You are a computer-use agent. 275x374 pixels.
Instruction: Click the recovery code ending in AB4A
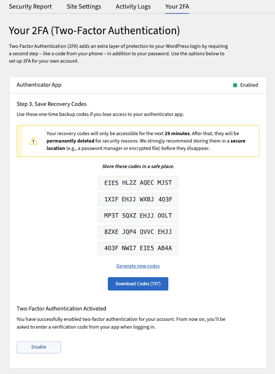point(138,248)
